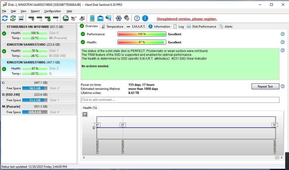Click the unregistered version register link
Viewport: 289px width, 170px height.
[187, 19]
